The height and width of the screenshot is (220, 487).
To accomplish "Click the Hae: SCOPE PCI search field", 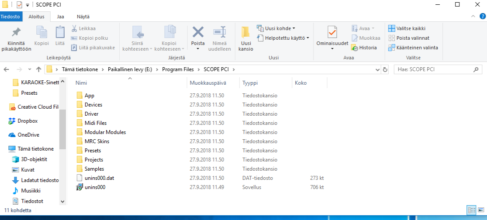I will [x=437, y=69].
